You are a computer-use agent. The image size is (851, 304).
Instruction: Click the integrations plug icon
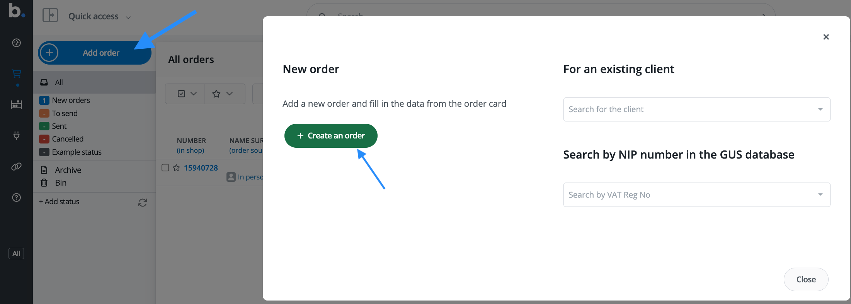(16, 135)
